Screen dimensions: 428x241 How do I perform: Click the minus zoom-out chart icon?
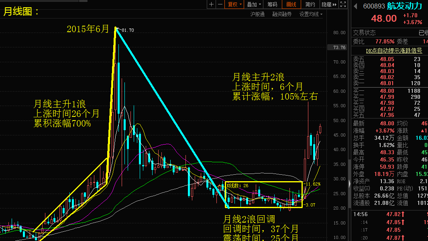click(220, 4)
